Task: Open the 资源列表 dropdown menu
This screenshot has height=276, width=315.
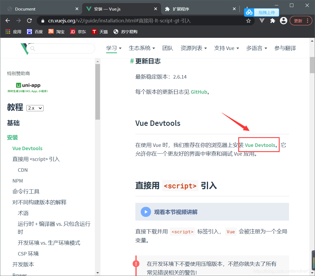Action: coord(194,48)
